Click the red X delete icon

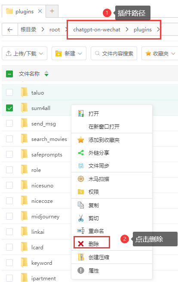[x=81, y=244]
